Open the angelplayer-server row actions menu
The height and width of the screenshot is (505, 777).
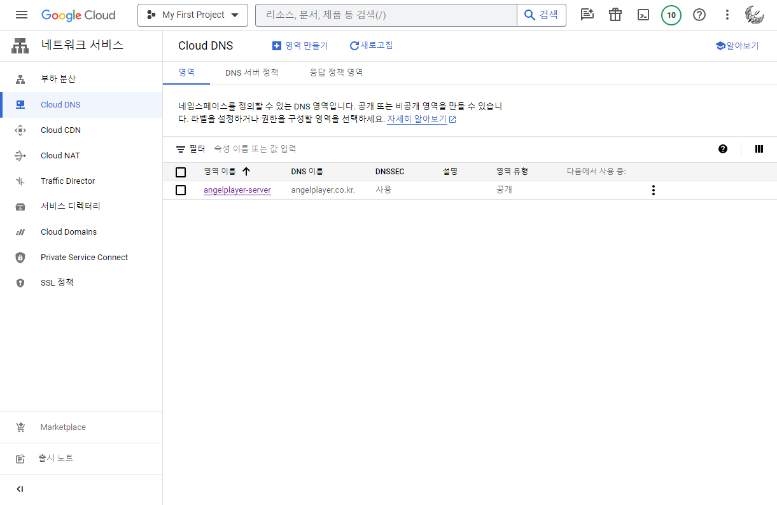pos(653,190)
